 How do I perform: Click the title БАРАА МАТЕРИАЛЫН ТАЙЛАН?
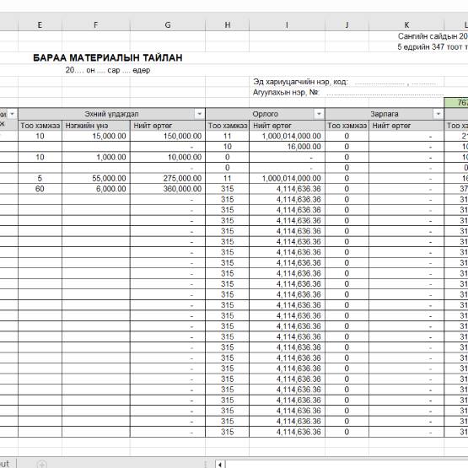pyautogui.click(x=107, y=58)
